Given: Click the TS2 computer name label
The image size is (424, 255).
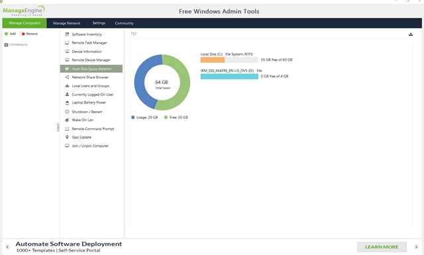Looking at the screenshot, I should point(134,34).
